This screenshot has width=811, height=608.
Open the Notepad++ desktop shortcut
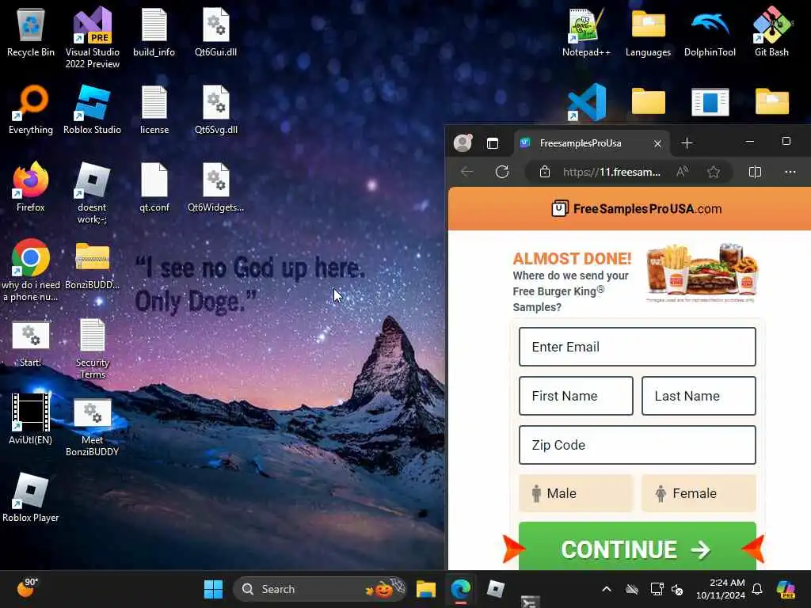pyautogui.click(x=586, y=32)
